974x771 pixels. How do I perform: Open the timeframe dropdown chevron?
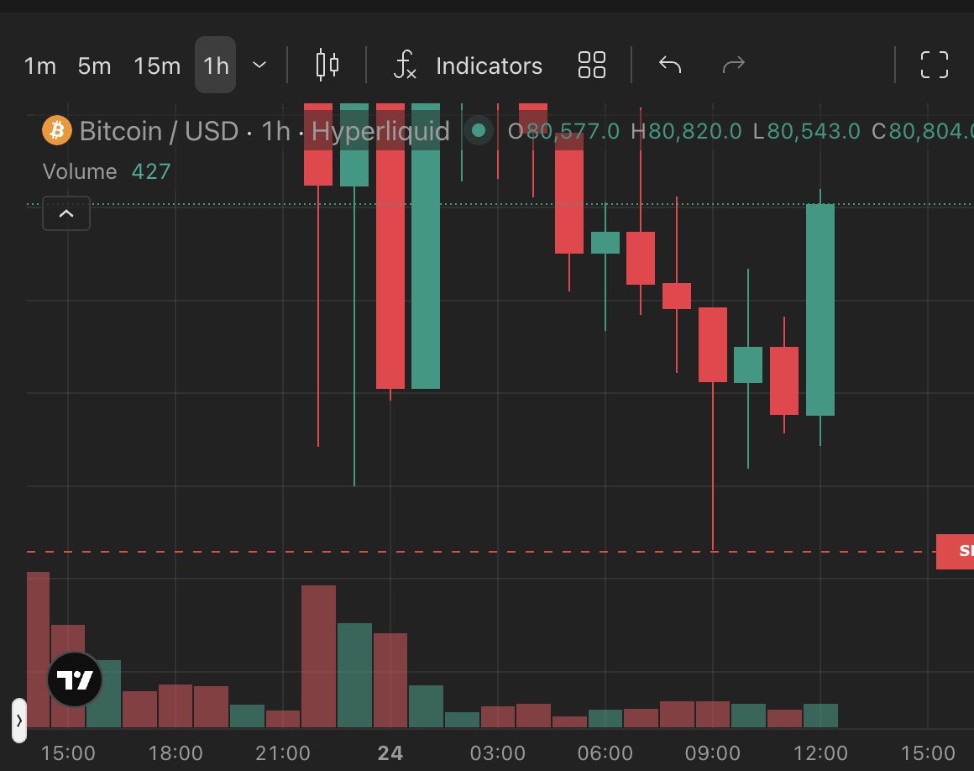point(259,65)
